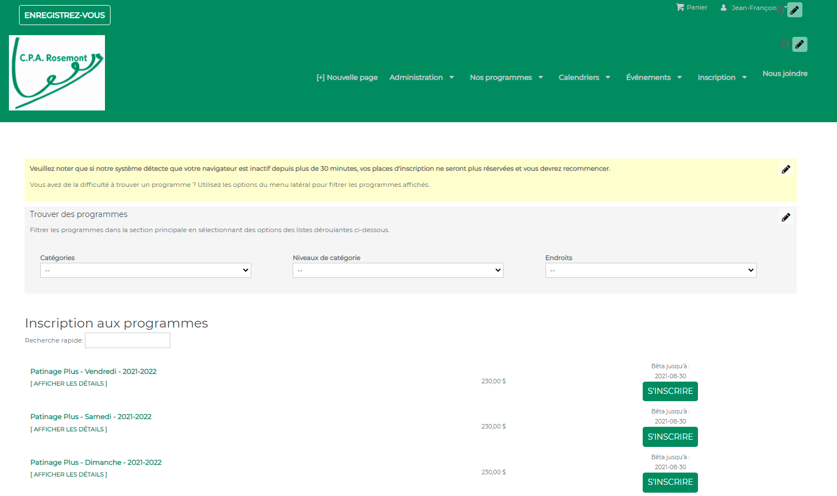Click the pencil edit icon beside Jean-François
The width and height of the screenshot is (837, 496).
[795, 10]
